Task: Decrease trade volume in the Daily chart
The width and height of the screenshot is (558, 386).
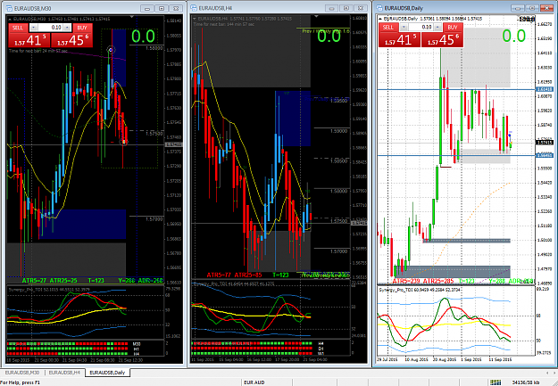Action: [404, 27]
